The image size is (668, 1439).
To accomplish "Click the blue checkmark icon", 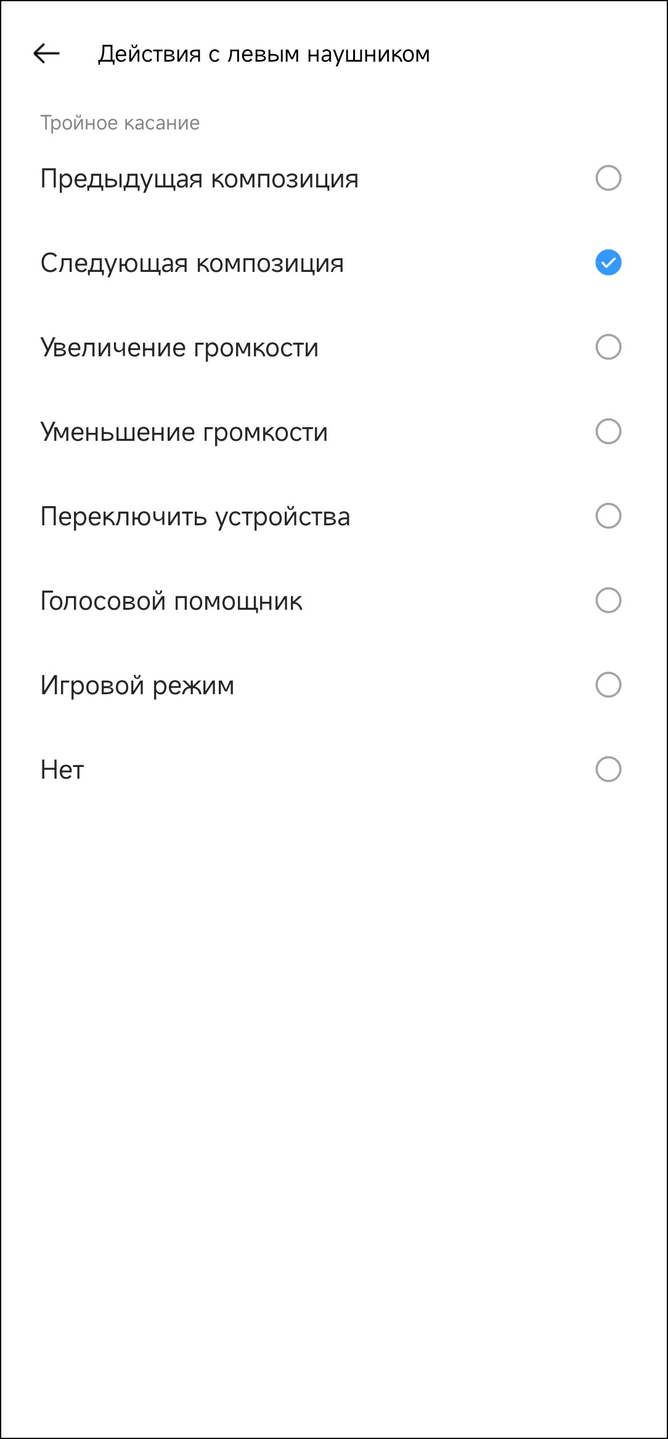I will [608, 263].
